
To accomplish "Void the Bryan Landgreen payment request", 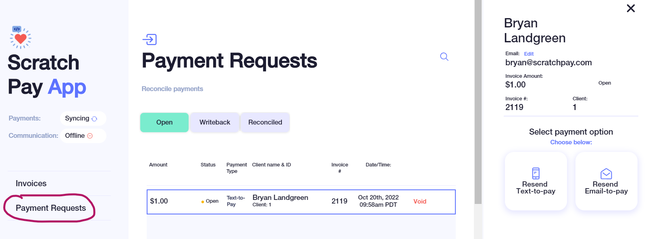I will [x=420, y=202].
